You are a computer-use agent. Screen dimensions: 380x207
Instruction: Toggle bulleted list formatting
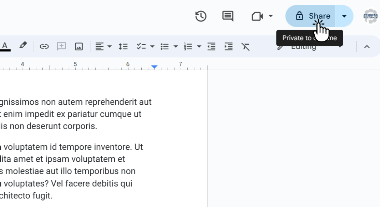pos(164,46)
